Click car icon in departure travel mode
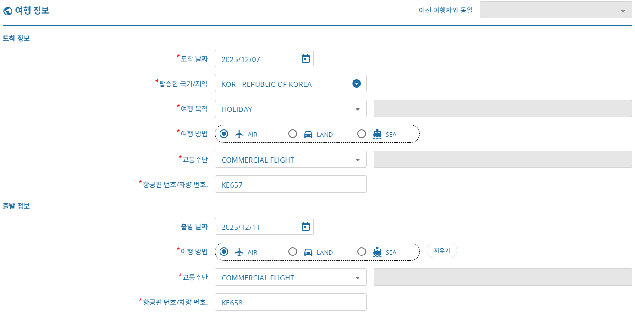Screen dimensions: 635x317 pyautogui.click(x=308, y=252)
